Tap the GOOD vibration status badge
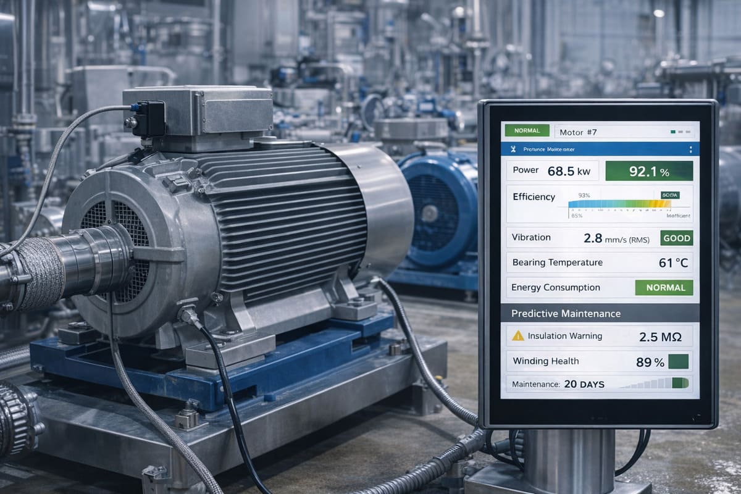 point(676,238)
